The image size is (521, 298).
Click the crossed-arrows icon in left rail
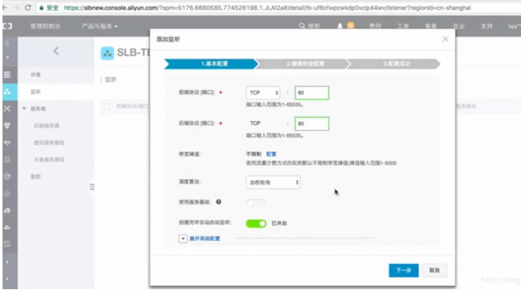[x=8, y=108]
